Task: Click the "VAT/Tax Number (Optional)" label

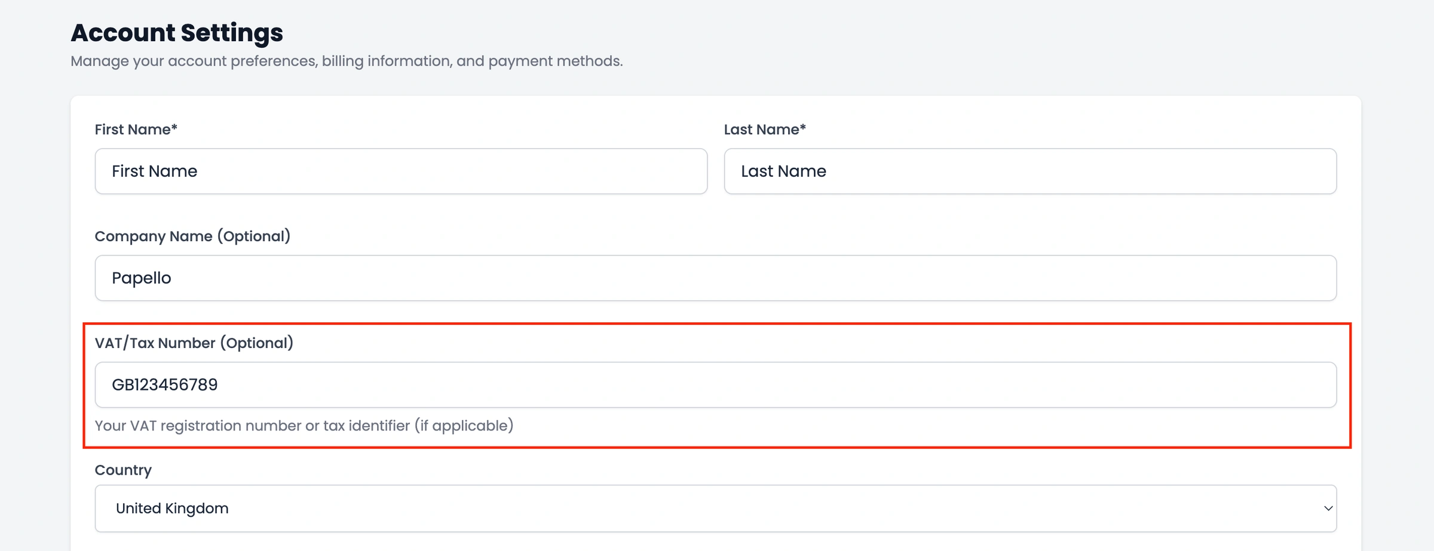Action: pos(194,343)
